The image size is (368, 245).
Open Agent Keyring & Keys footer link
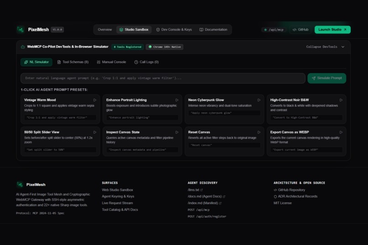click(x=118, y=197)
